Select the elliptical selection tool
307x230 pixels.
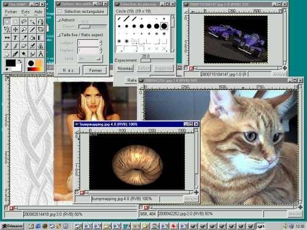pos(15,21)
